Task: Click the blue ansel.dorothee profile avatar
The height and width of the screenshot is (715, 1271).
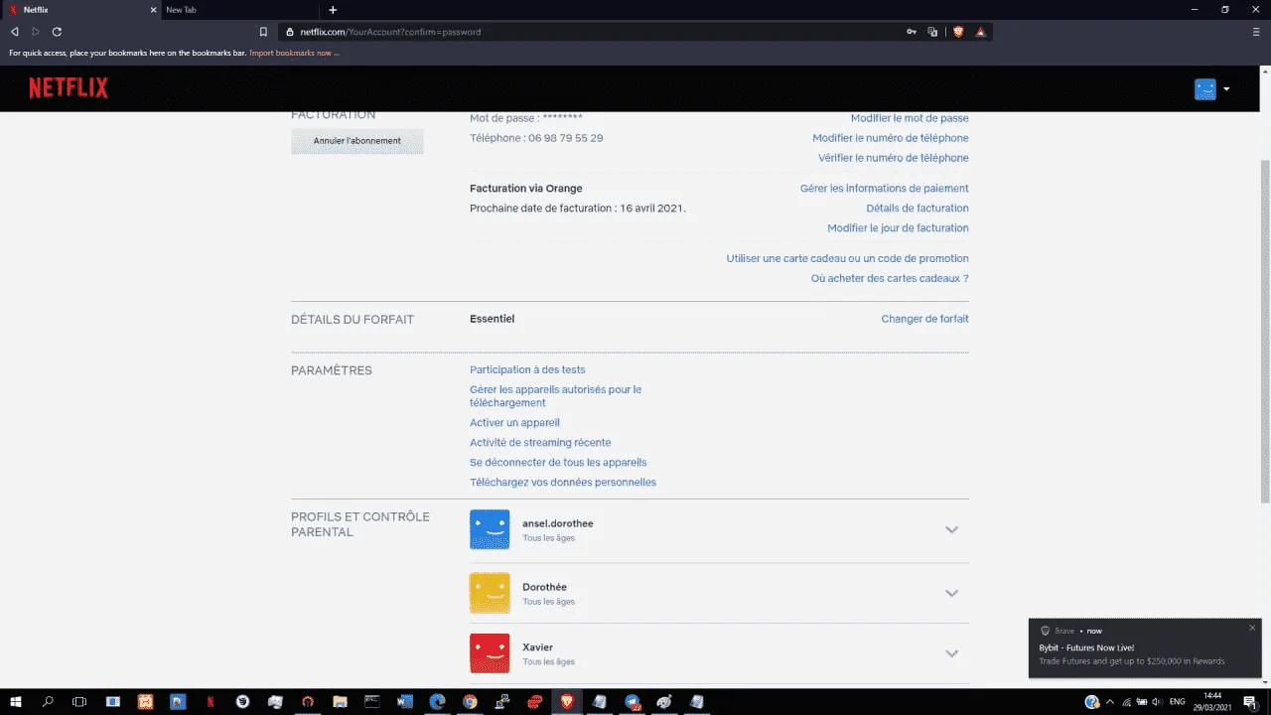Action: click(x=490, y=529)
